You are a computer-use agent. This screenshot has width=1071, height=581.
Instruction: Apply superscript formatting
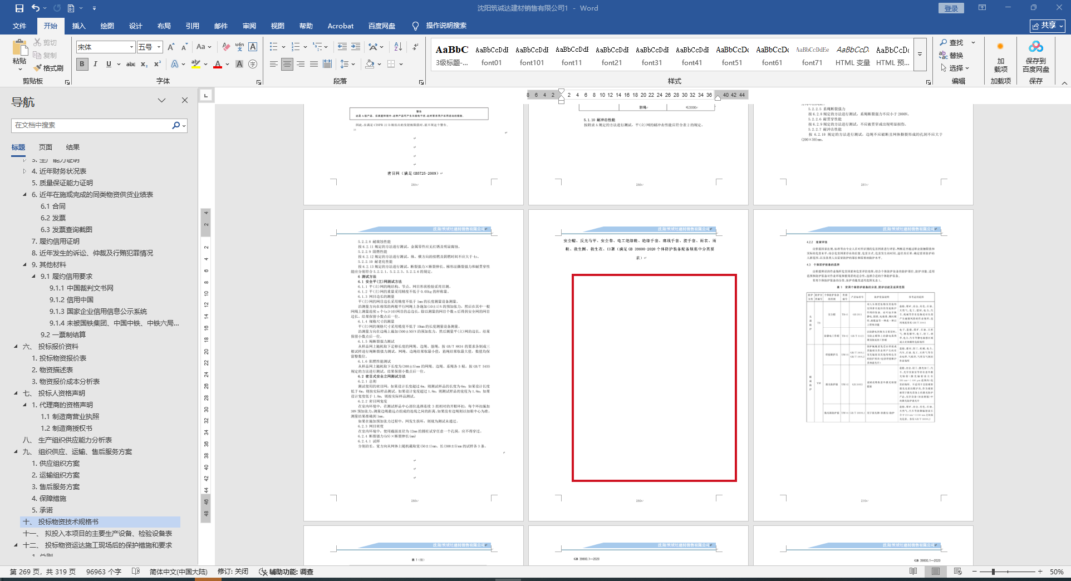point(158,65)
